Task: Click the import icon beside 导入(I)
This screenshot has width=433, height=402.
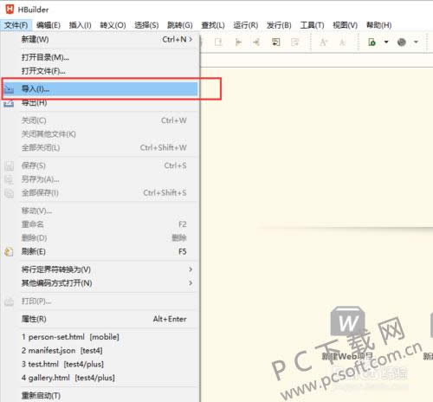Action: (x=9, y=89)
